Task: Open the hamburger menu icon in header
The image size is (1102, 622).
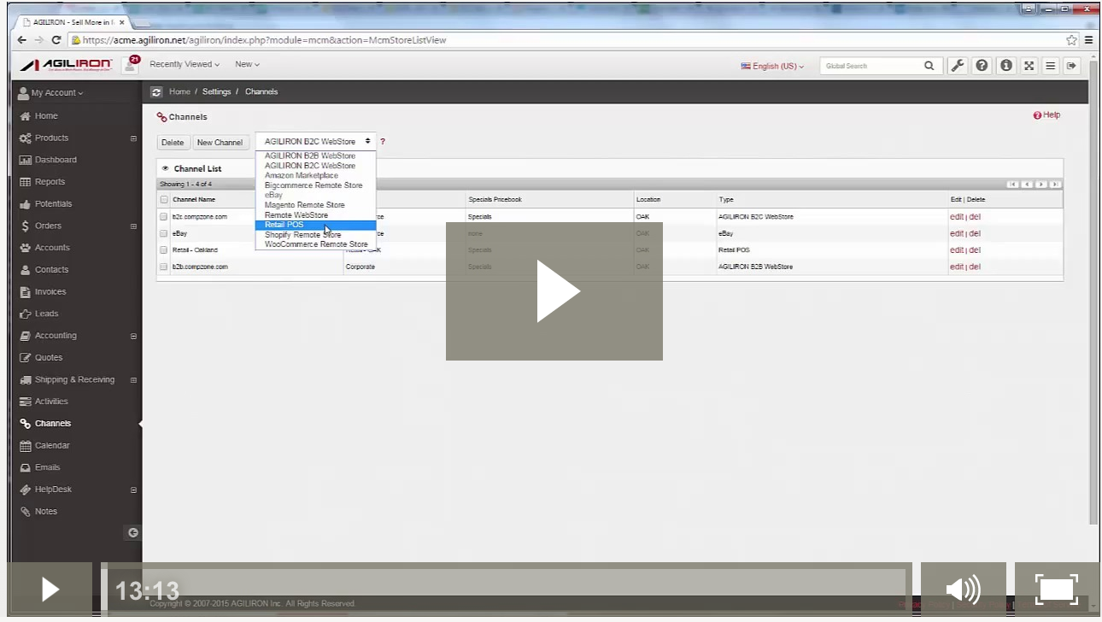Action: 1051,66
